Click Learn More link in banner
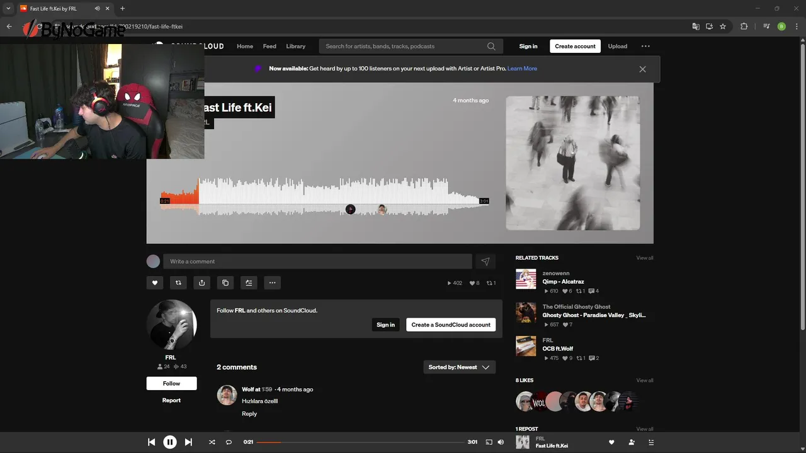806x453 pixels. pyautogui.click(x=522, y=69)
